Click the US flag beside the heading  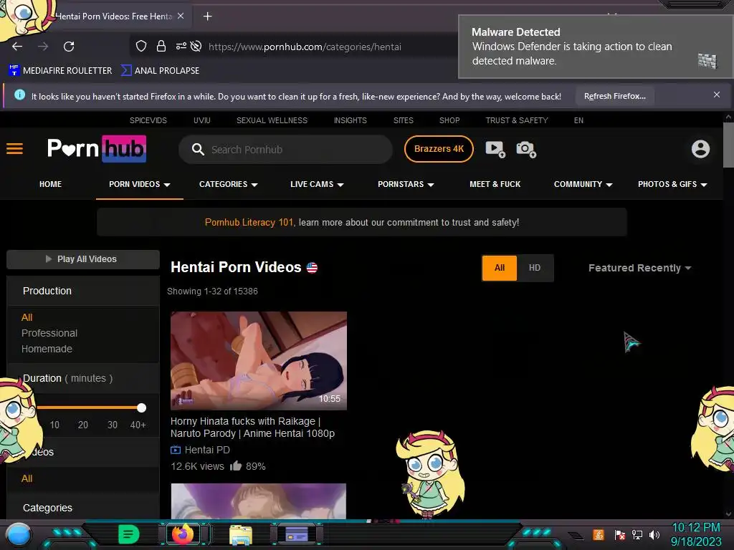pyautogui.click(x=312, y=268)
